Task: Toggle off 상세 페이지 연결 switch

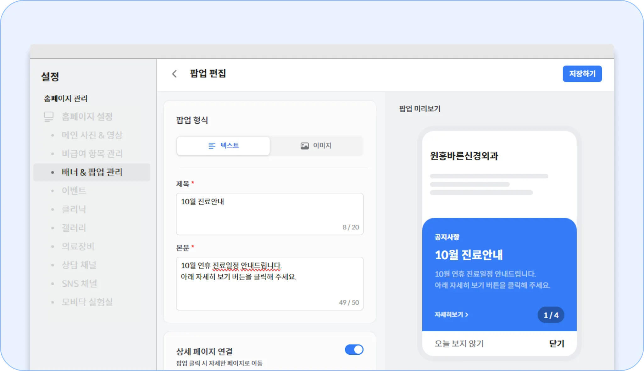Action: (x=354, y=350)
